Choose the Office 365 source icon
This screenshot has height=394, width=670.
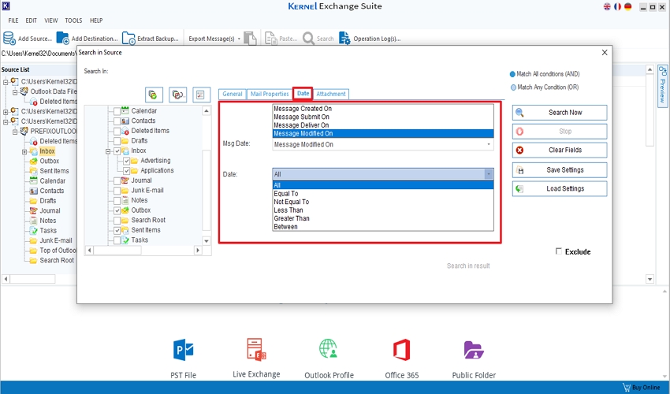pyautogui.click(x=402, y=350)
